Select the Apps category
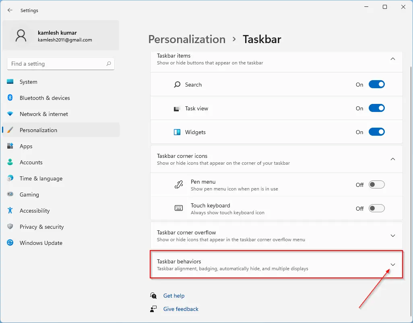The image size is (413, 323). (61, 146)
